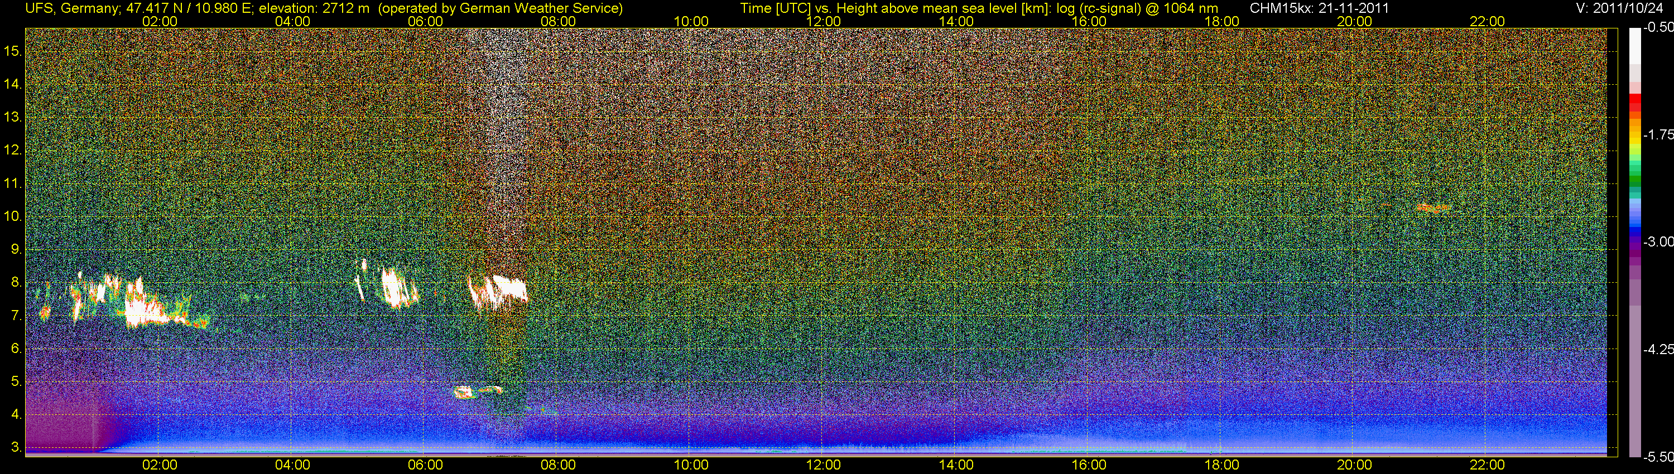The width and height of the screenshot is (1674, 474).
Task: Select the 6 km height axis label
Action: [x=17, y=348]
